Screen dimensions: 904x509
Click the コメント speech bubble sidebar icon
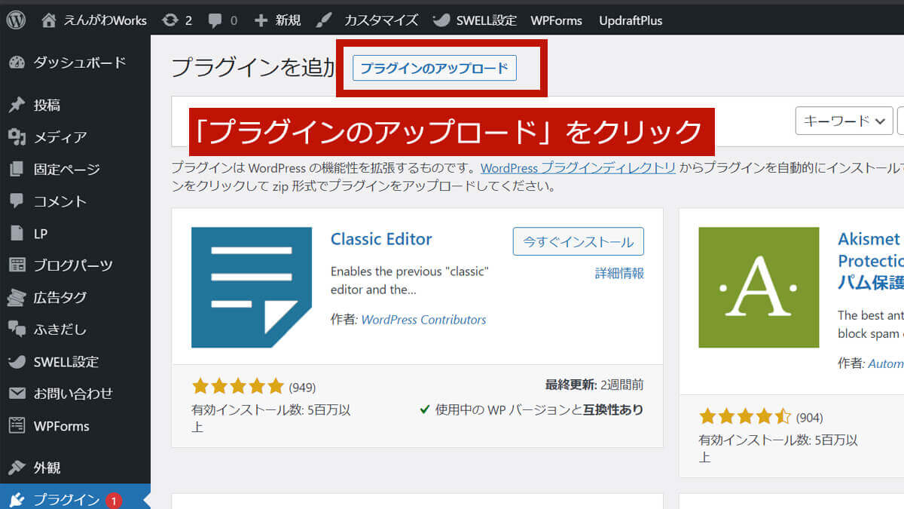pos(17,201)
